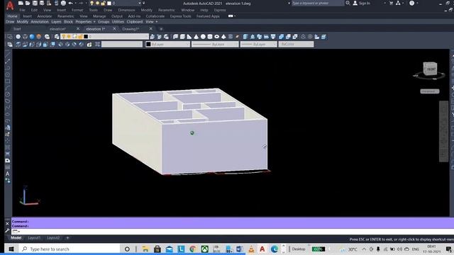Viewport: 454px width, 255px height.
Task: Open the Autodesk App Store cart icon
Action: pyautogui.click(x=391, y=3)
